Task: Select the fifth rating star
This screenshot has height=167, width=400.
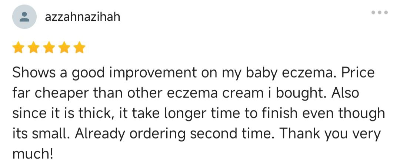Action: 79,48
